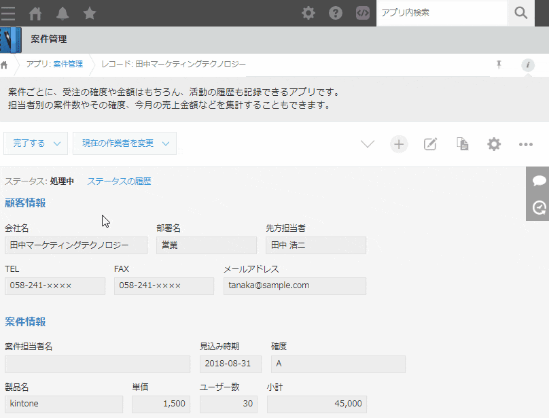Edit the record pencil icon
The width and height of the screenshot is (549, 418).
point(430,144)
